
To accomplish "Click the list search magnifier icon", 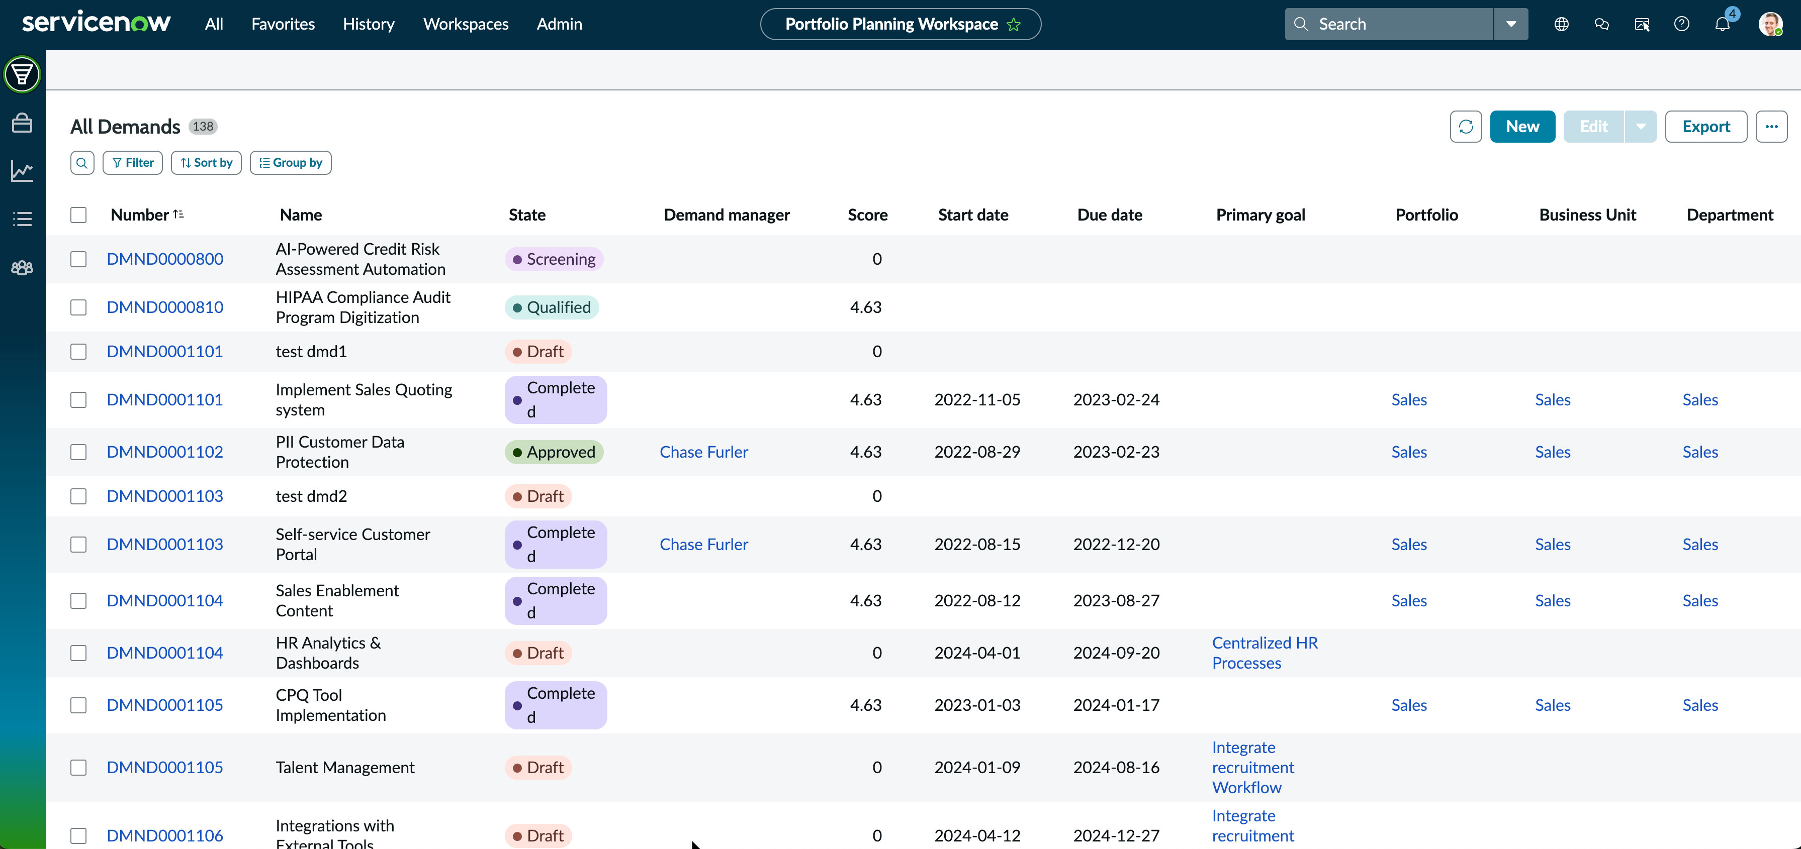I will [x=82, y=163].
